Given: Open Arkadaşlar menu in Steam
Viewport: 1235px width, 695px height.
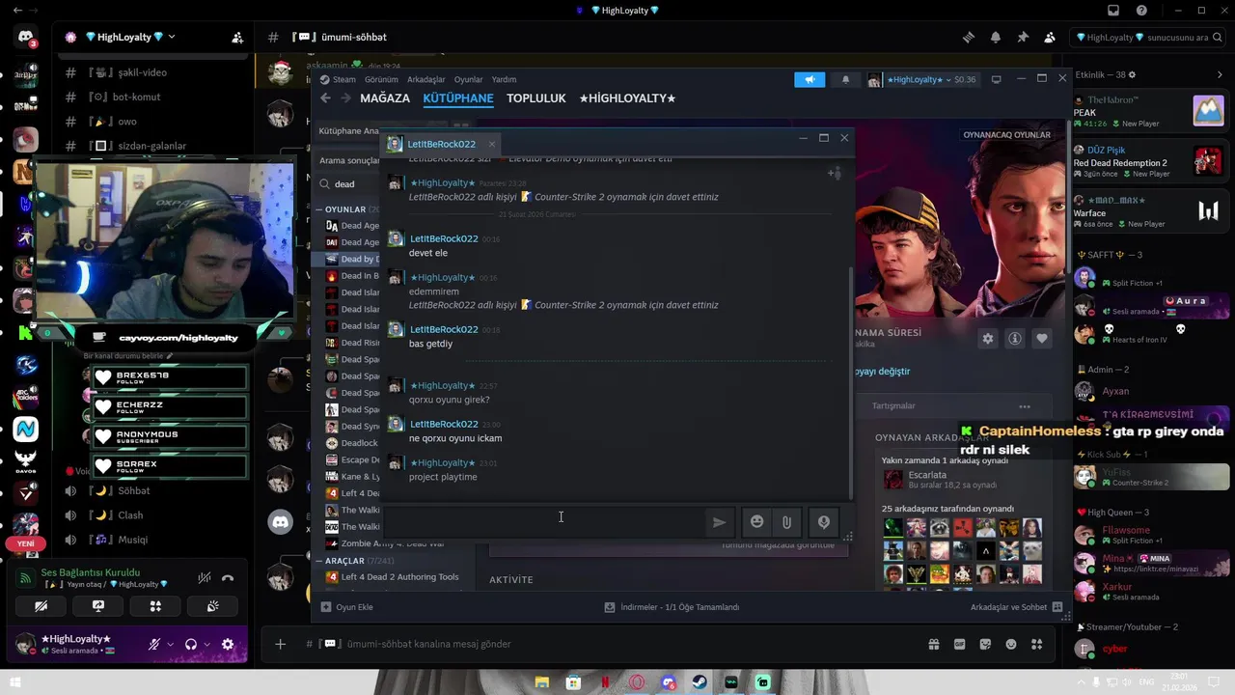Looking at the screenshot, I should tap(426, 79).
